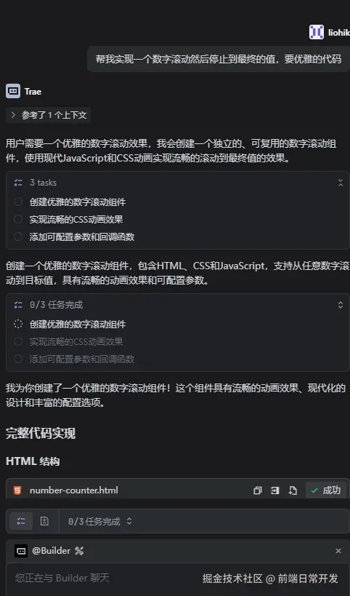This screenshot has width=350, height=596.
Task: Collapse the '3 tasks' panel
Action: pos(340,183)
